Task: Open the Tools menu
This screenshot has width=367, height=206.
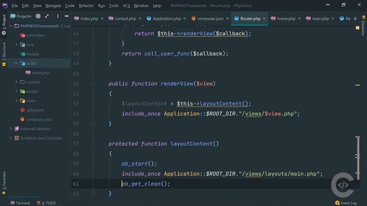Action: click(x=114, y=6)
